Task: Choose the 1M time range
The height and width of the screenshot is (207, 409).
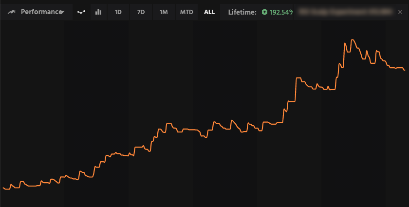Action: 164,12
